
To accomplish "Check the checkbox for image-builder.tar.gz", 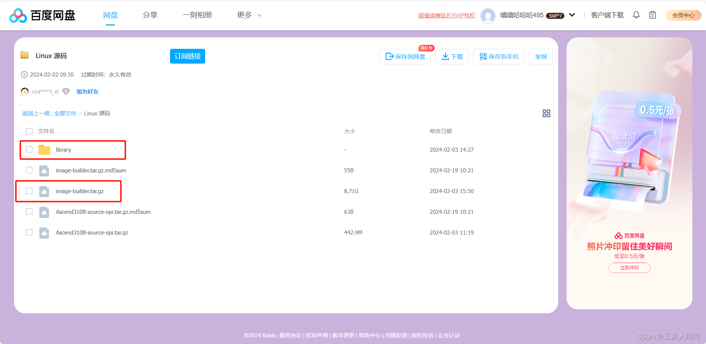I will pos(29,191).
